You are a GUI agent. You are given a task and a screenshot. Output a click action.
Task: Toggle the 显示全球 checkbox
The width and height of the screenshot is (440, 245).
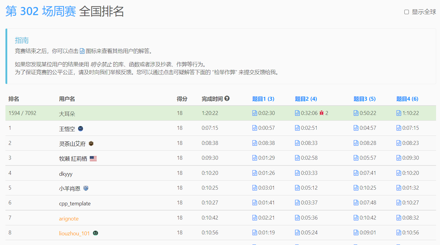(406, 12)
